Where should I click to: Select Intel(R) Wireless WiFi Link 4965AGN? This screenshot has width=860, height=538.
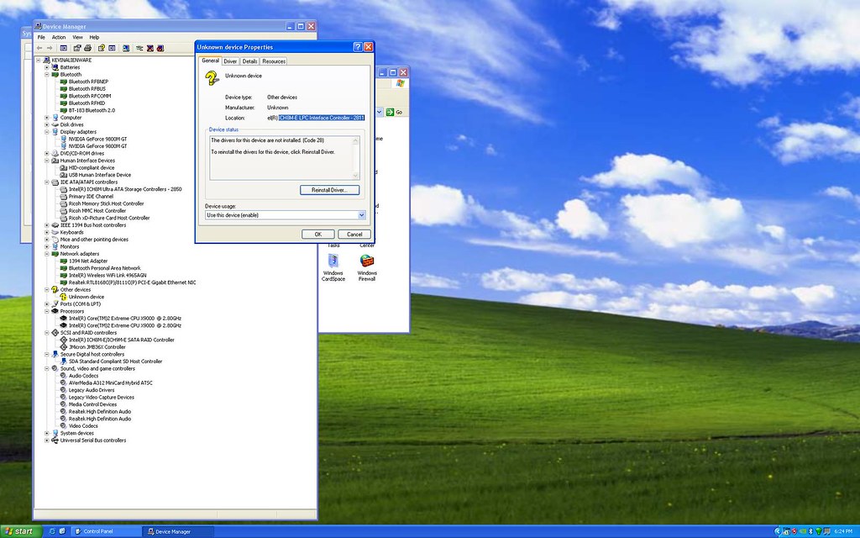[x=107, y=276]
